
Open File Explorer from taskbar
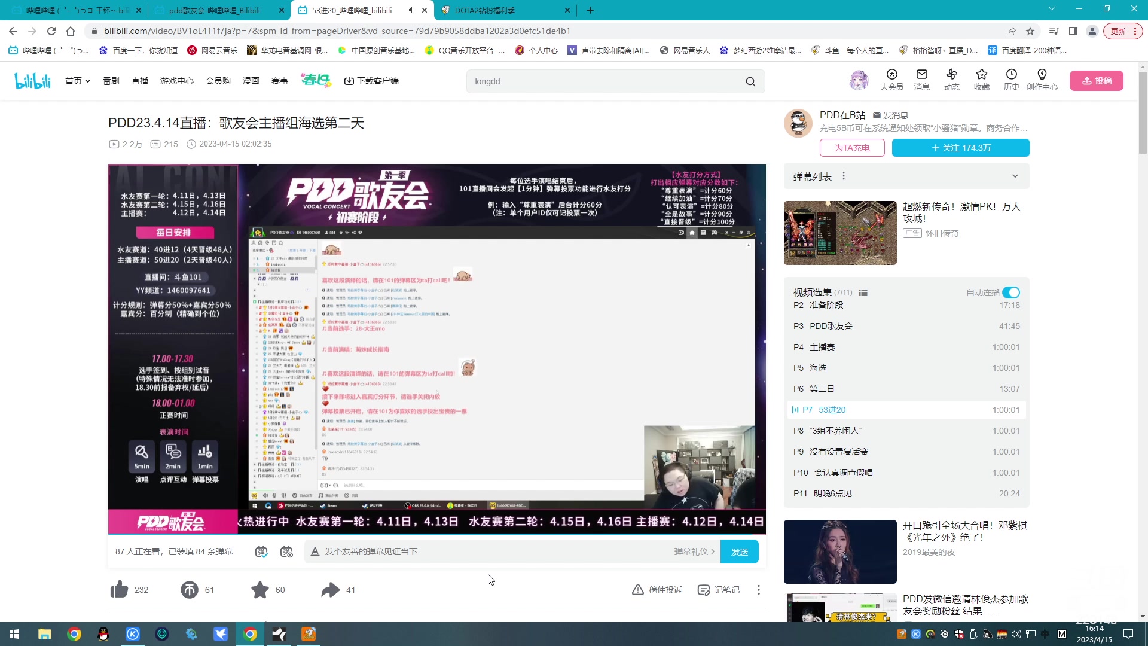click(44, 634)
